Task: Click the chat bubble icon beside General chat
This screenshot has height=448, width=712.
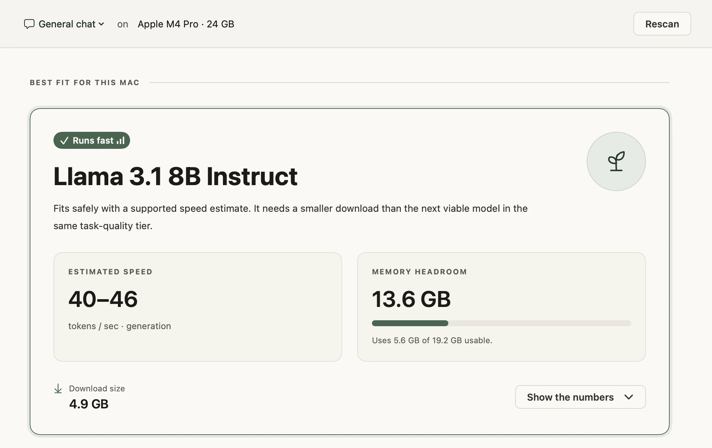Action: click(x=29, y=24)
